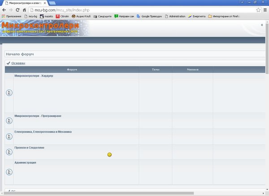
Task: Click the Теми column header
Action: 156,70
